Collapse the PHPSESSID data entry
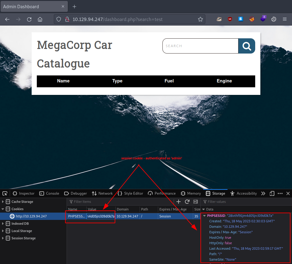Image resolution: width=292 pixels, height=264 pixels. (x=204, y=216)
